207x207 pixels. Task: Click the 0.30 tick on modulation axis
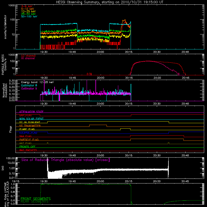pyautogui.click(x=12, y=81)
